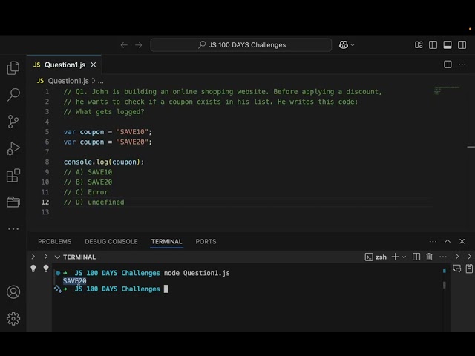The image size is (475, 356).
Task: Open the Source Control view
Action: click(13, 122)
